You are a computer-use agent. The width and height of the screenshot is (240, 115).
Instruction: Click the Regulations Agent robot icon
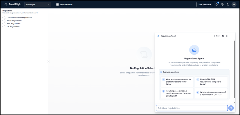(x=194, y=50)
